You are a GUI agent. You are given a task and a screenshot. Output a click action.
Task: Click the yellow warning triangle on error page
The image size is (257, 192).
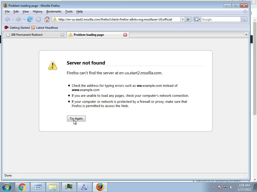(x=53, y=65)
